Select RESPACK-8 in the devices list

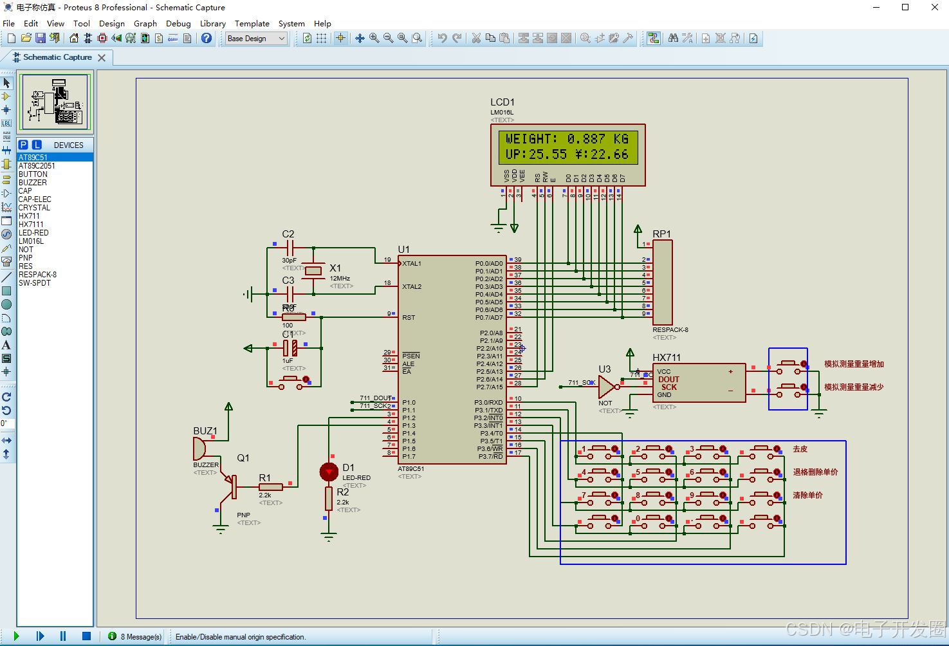(x=55, y=275)
